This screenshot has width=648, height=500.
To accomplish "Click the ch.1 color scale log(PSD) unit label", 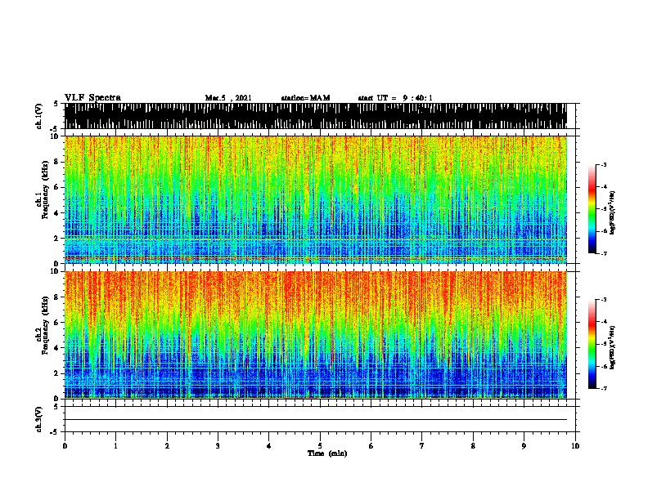I will pyautogui.click(x=612, y=212).
